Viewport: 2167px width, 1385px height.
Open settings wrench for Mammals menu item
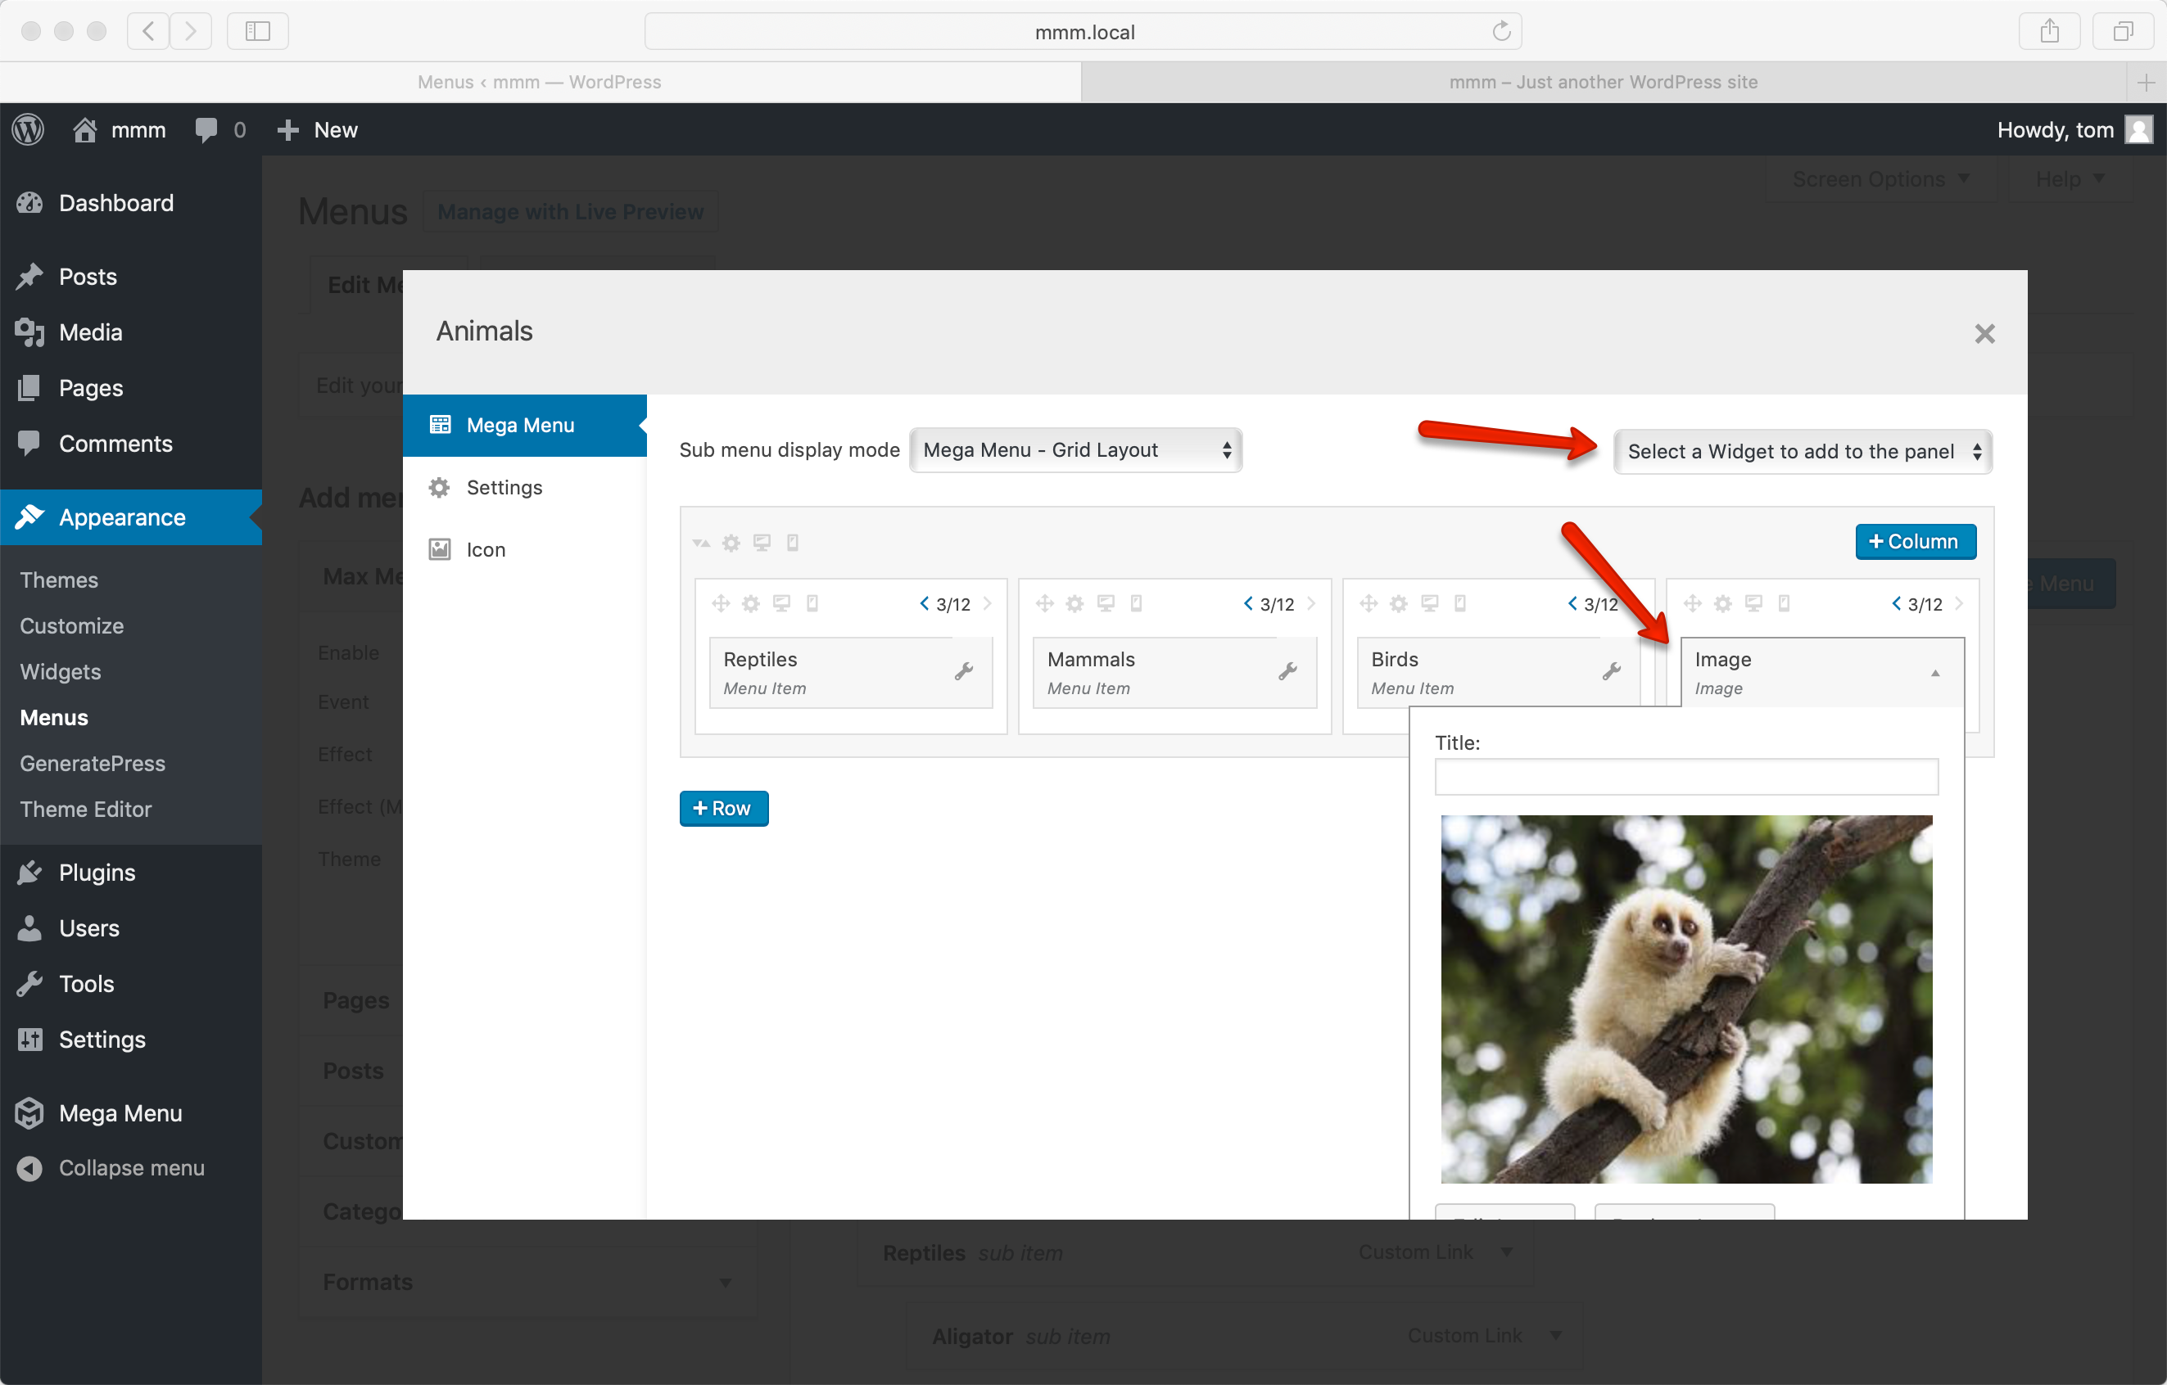click(x=1287, y=671)
